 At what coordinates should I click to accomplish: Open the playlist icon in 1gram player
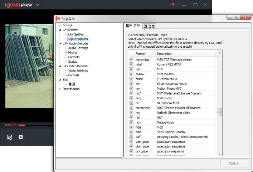click(x=10, y=137)
